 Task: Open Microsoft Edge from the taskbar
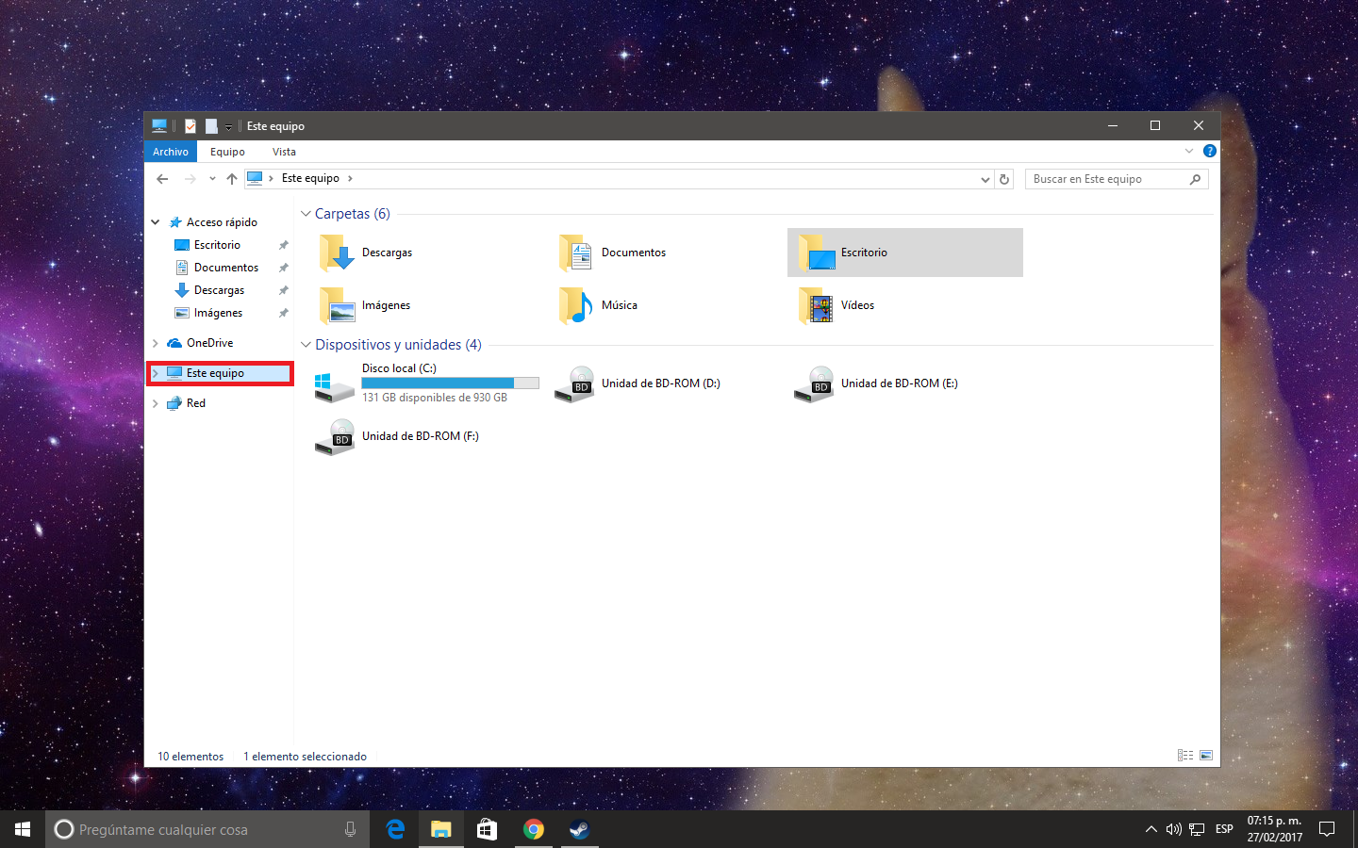pyautogui.click(x=396, y=829)
